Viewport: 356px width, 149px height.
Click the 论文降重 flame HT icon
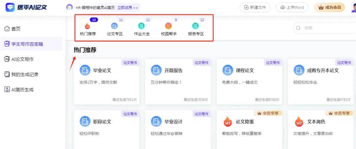pos(228,122)
